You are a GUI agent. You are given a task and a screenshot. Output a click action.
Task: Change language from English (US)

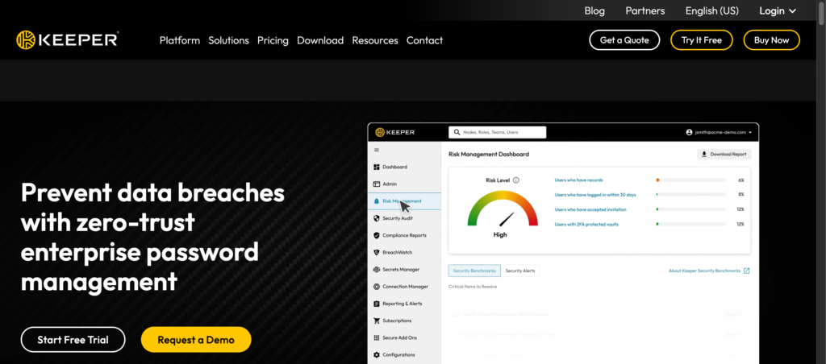712,10
